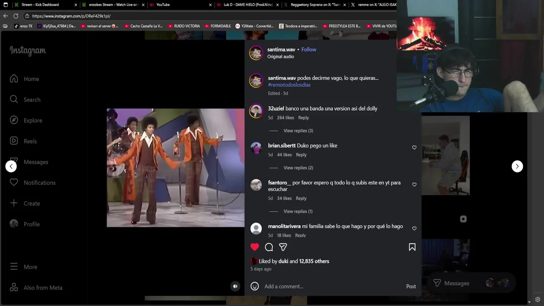Open Teodora a imperatri... bookmark

click(x=298, y=26)
